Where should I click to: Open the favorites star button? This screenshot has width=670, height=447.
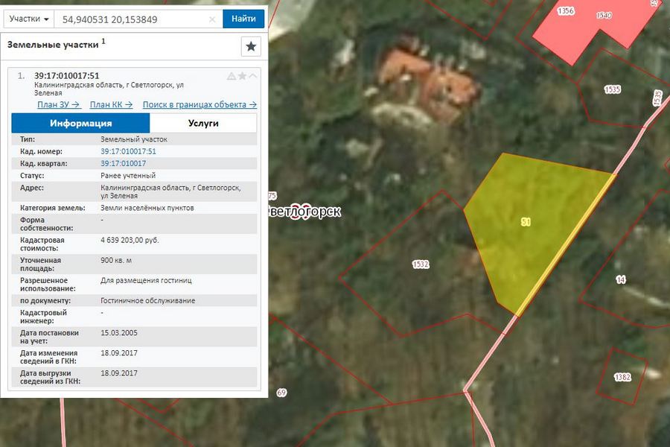251,46
